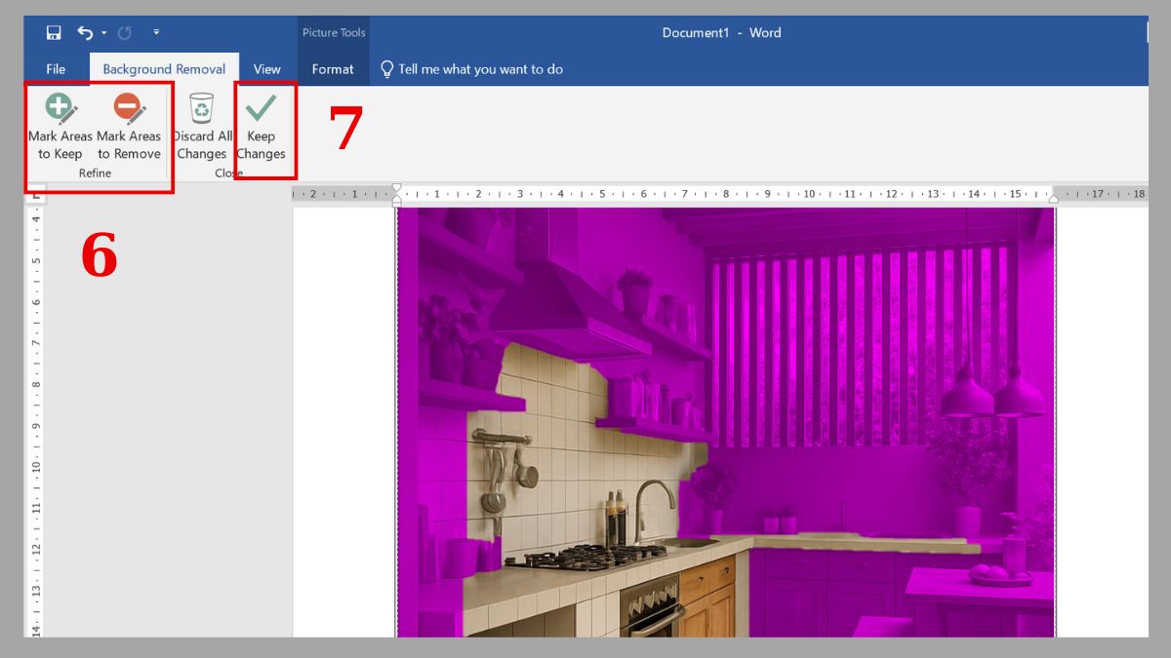Viewport: 1171px width, 658px height.
Task: Click the Save icon on the Quick Access Toolbar
Action: tap(54, 31)
